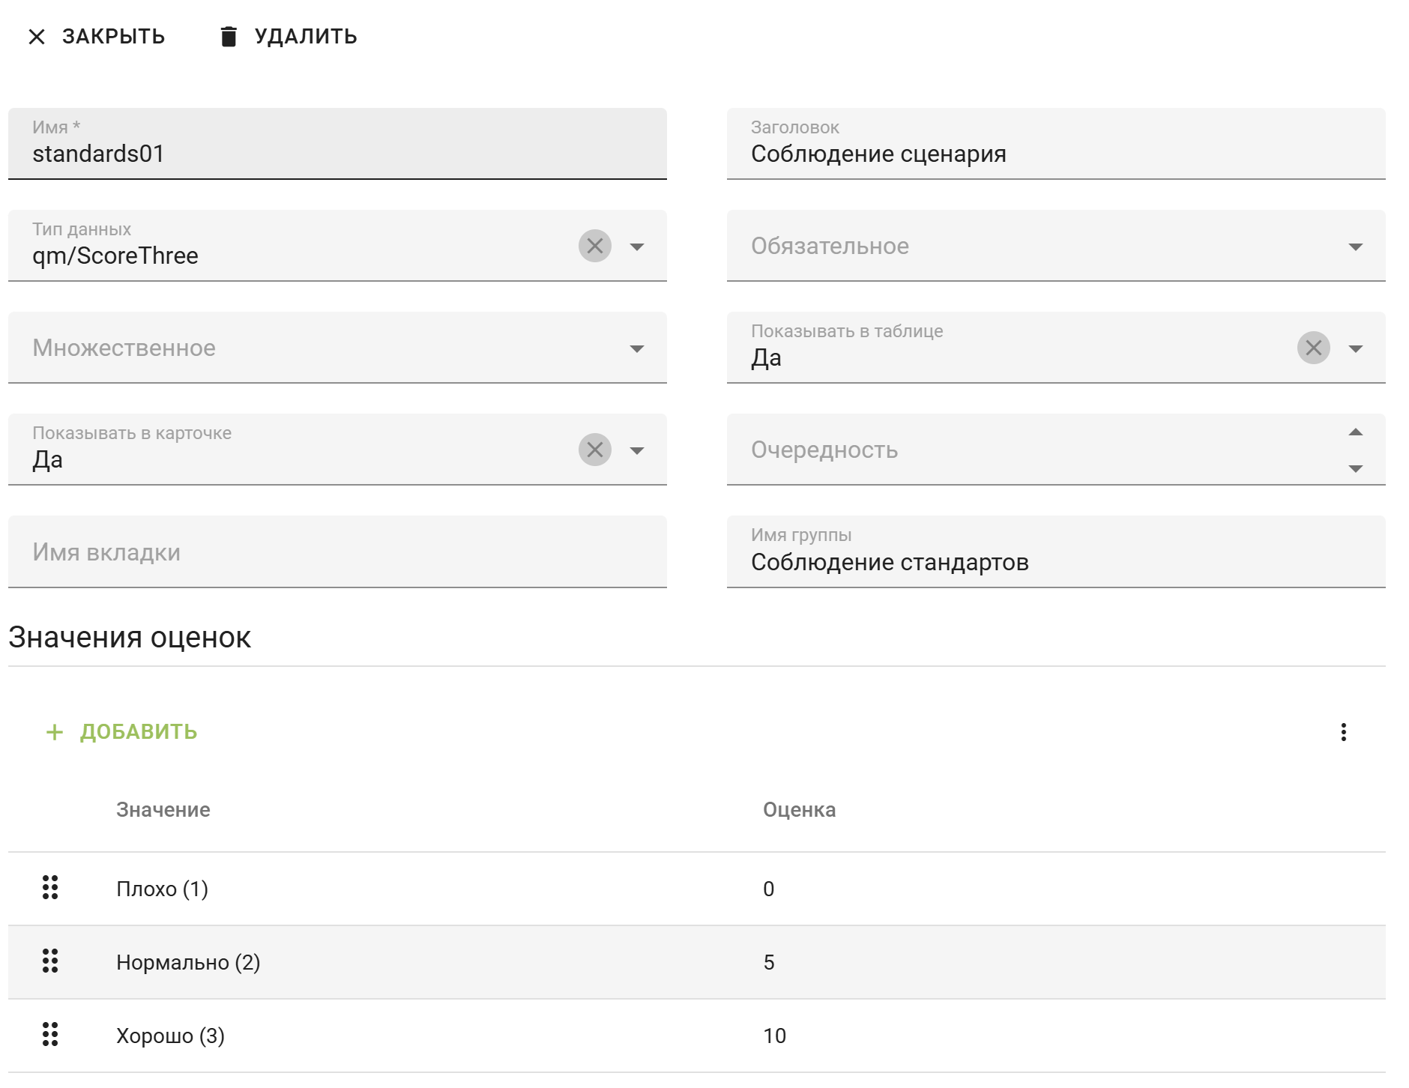The height and width of the screenshot is (1088, 1409).
Task: Decrease Очередность with the down arrow
Action: click(x=1355, y=468)
